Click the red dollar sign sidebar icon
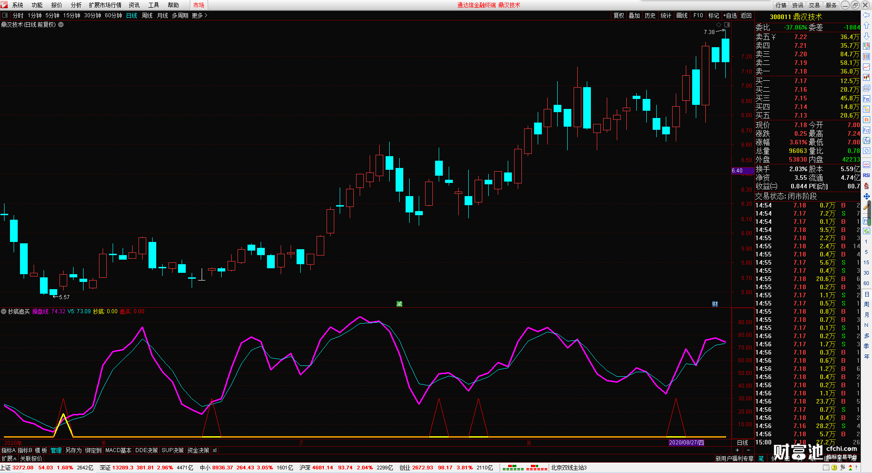Viewport: 872px width, 473px height. [867, 186]
